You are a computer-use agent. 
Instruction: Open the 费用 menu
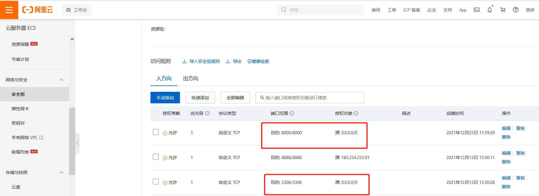pyautogui.click(x=376, y=10)
